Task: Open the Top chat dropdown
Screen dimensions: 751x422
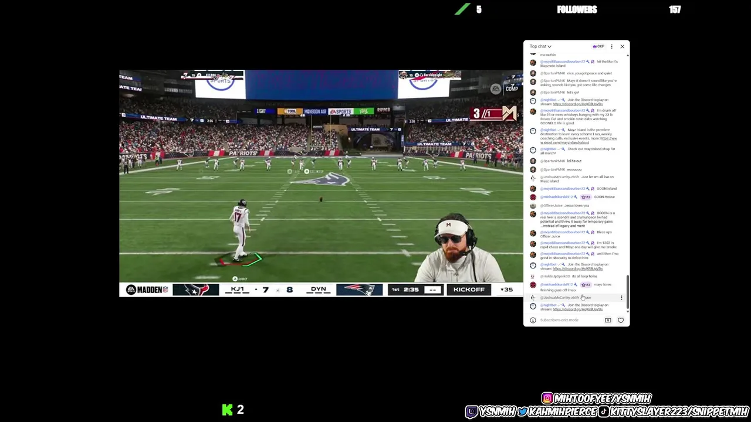Action: click(x=540, y=46)
